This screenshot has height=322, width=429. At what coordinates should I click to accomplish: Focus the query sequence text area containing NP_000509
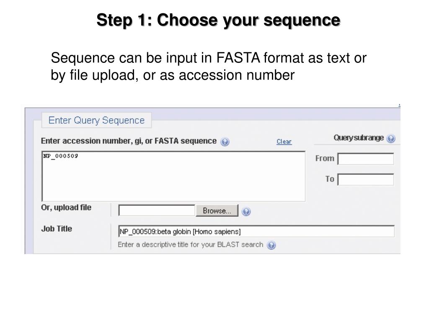(x=173, y=176)
